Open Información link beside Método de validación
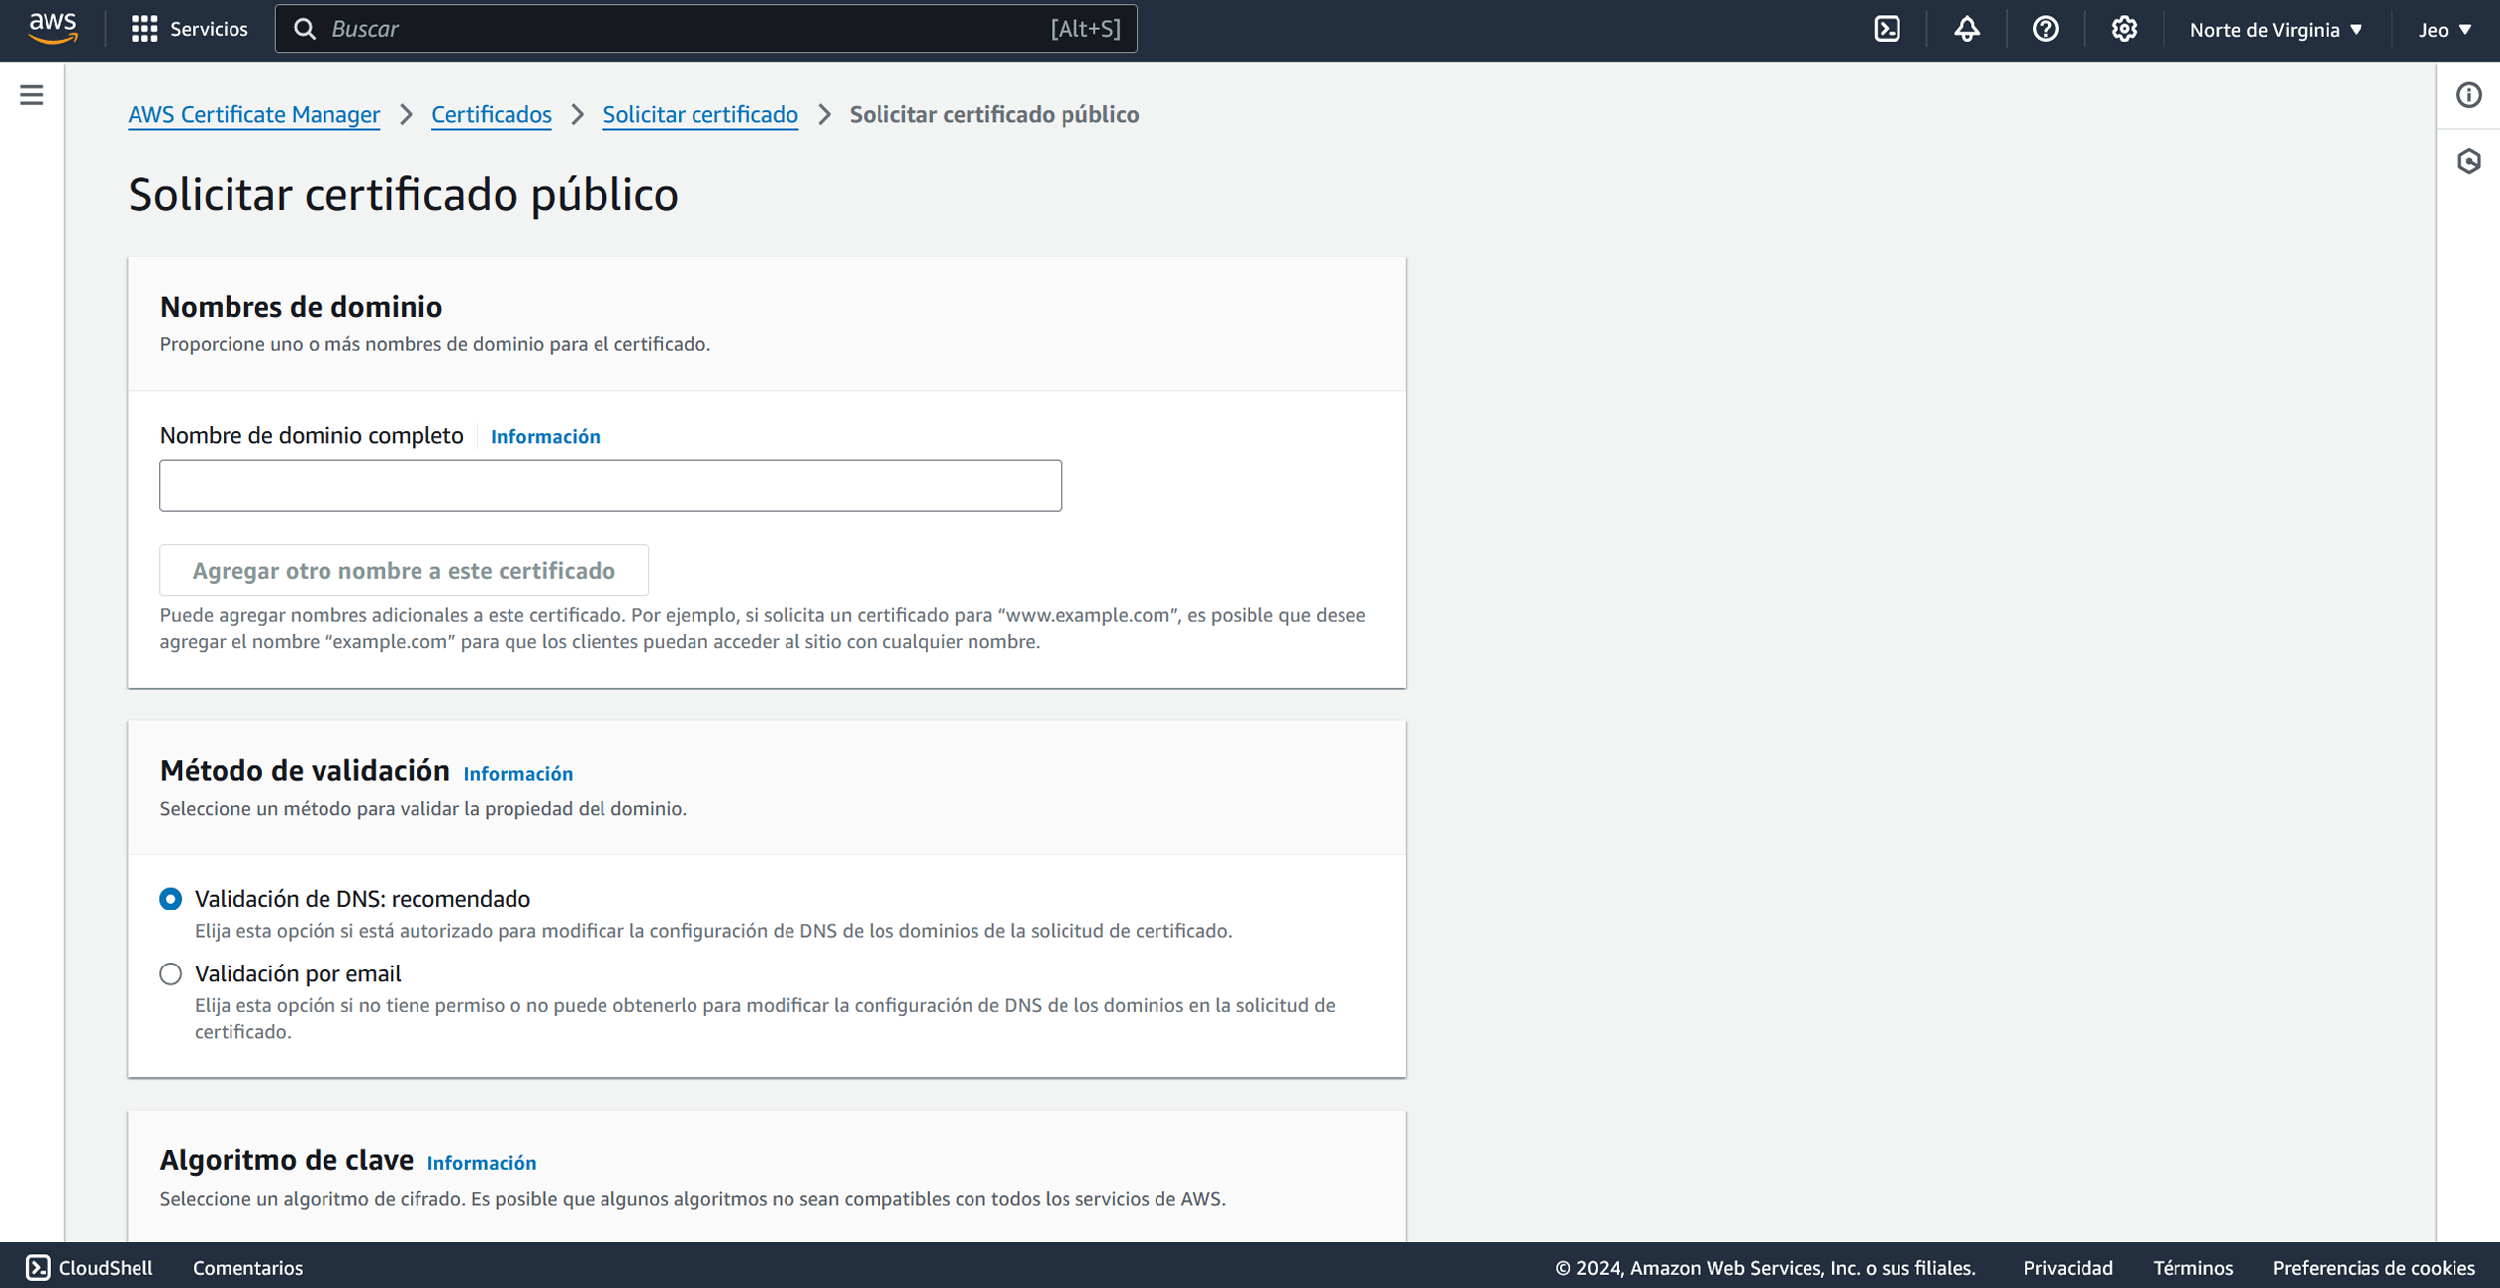The width and height of the screenshot is (2500, 1288). [517, 774]
